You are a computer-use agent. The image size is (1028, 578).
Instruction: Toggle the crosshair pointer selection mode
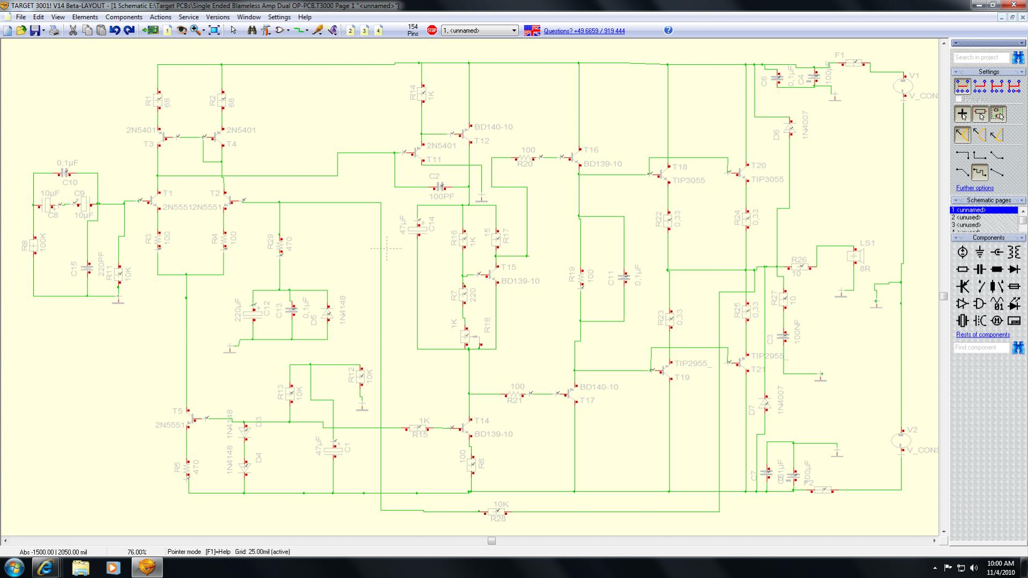click(x=963, y=114)
